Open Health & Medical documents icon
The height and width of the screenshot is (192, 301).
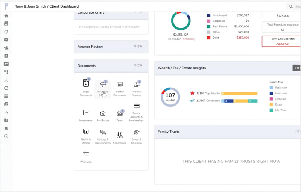[86, 132]
